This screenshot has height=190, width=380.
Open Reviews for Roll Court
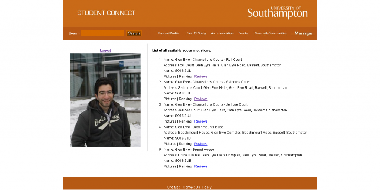201,77
